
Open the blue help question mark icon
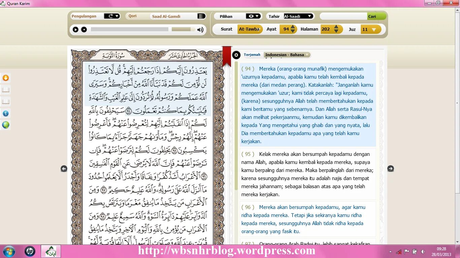pyautogui.click(x=6, y=113)
